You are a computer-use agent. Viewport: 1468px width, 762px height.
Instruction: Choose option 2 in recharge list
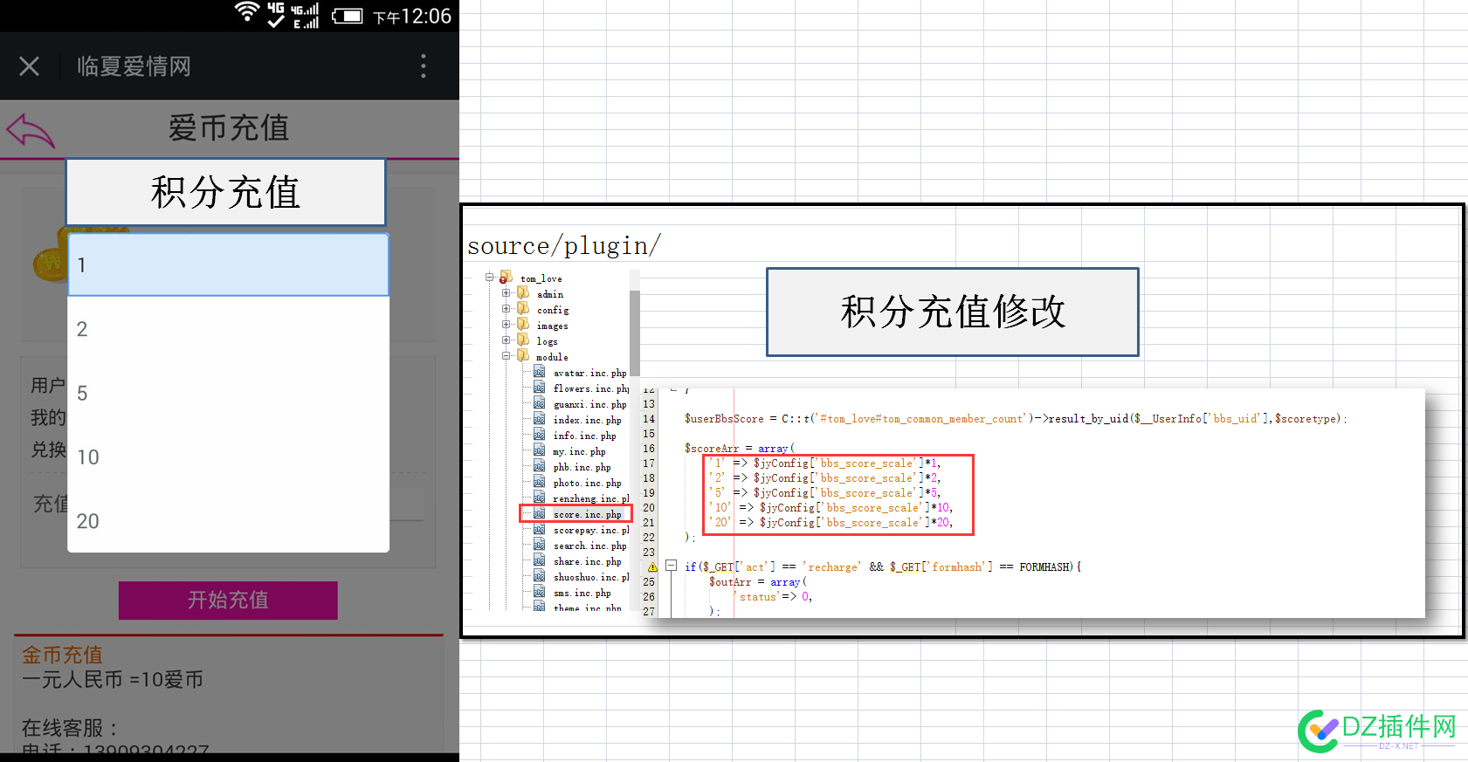point(228,329)
